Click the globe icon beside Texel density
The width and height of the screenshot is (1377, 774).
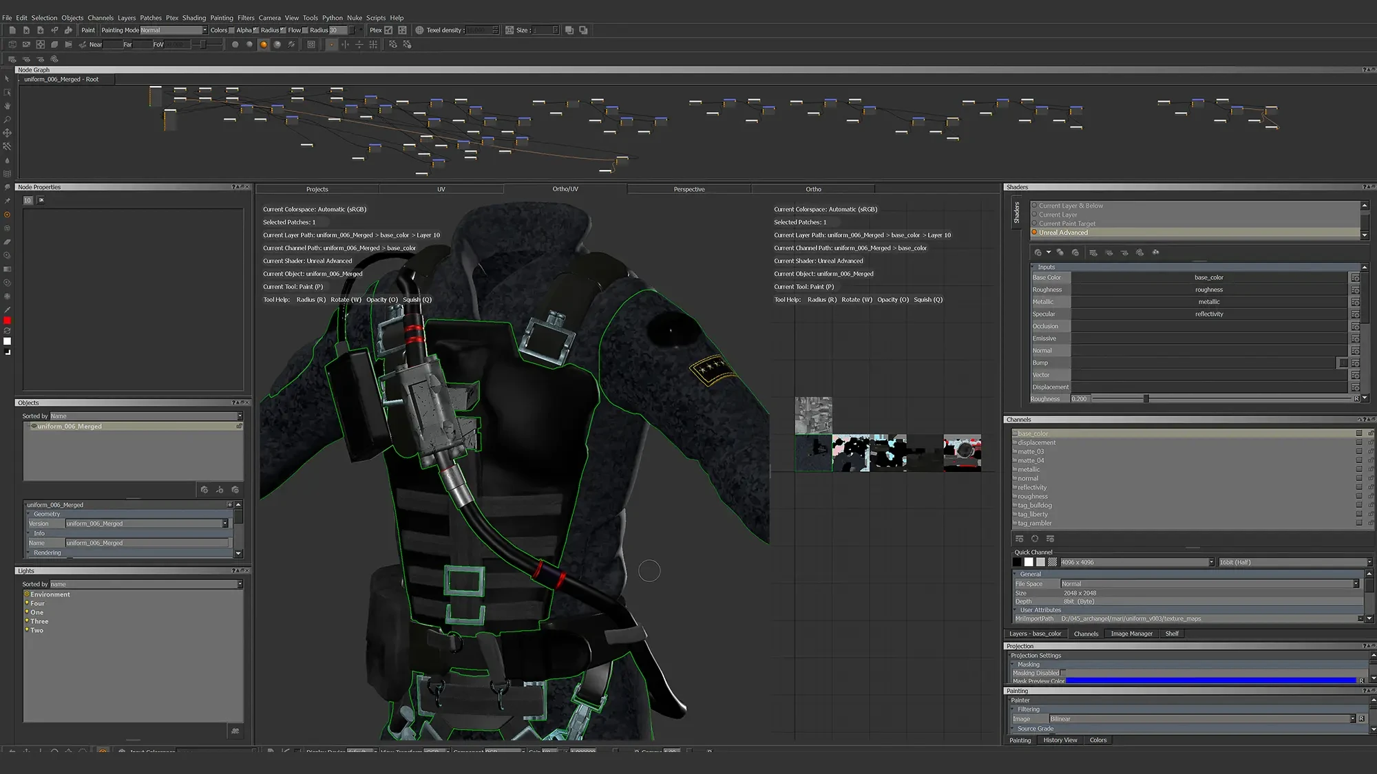(419, 30)
